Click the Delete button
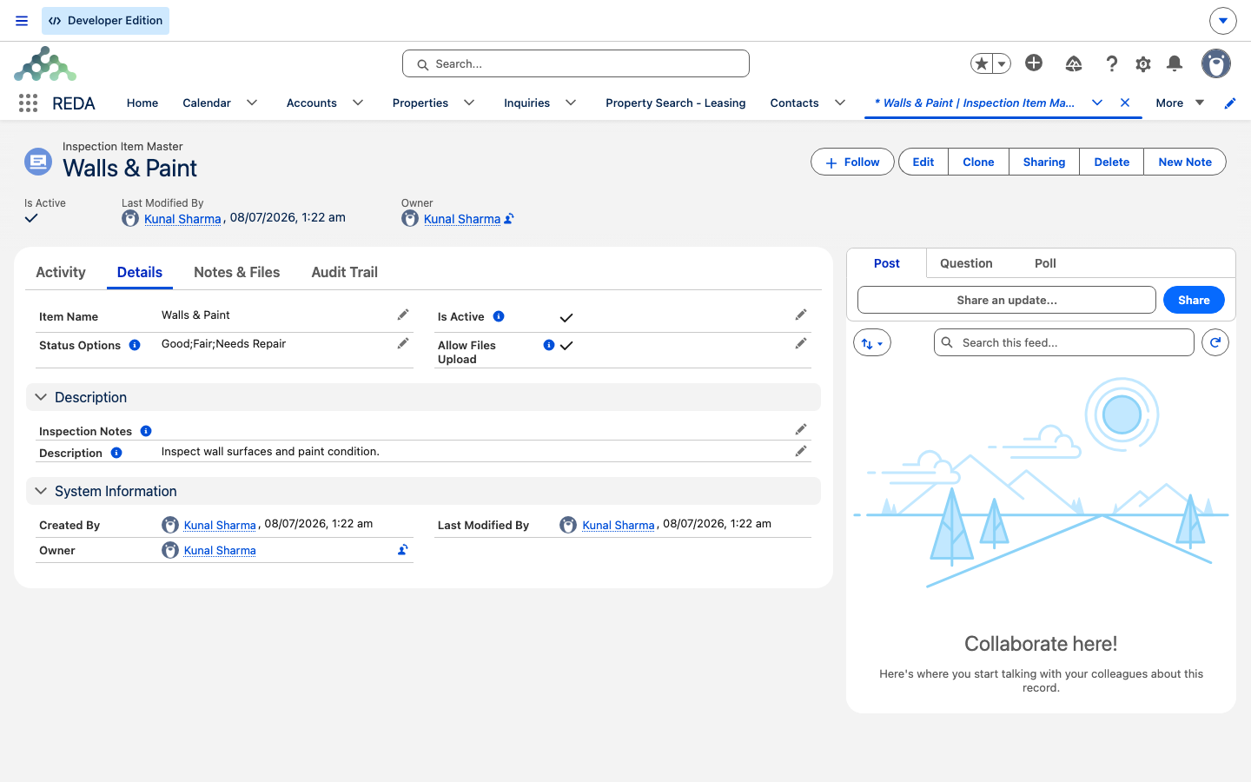 point(1111,162)
